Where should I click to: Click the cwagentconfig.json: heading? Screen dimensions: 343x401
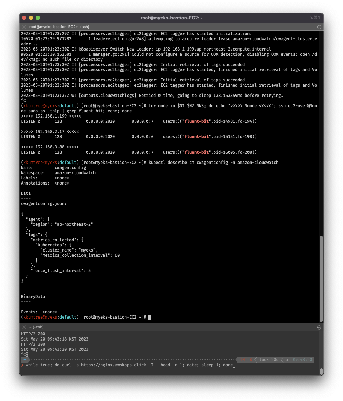click(x=44, y=204)
